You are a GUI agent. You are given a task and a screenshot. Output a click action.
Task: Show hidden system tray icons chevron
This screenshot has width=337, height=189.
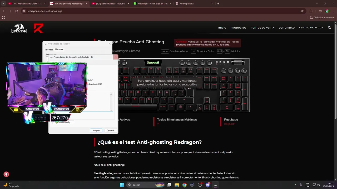pos(295,185)
